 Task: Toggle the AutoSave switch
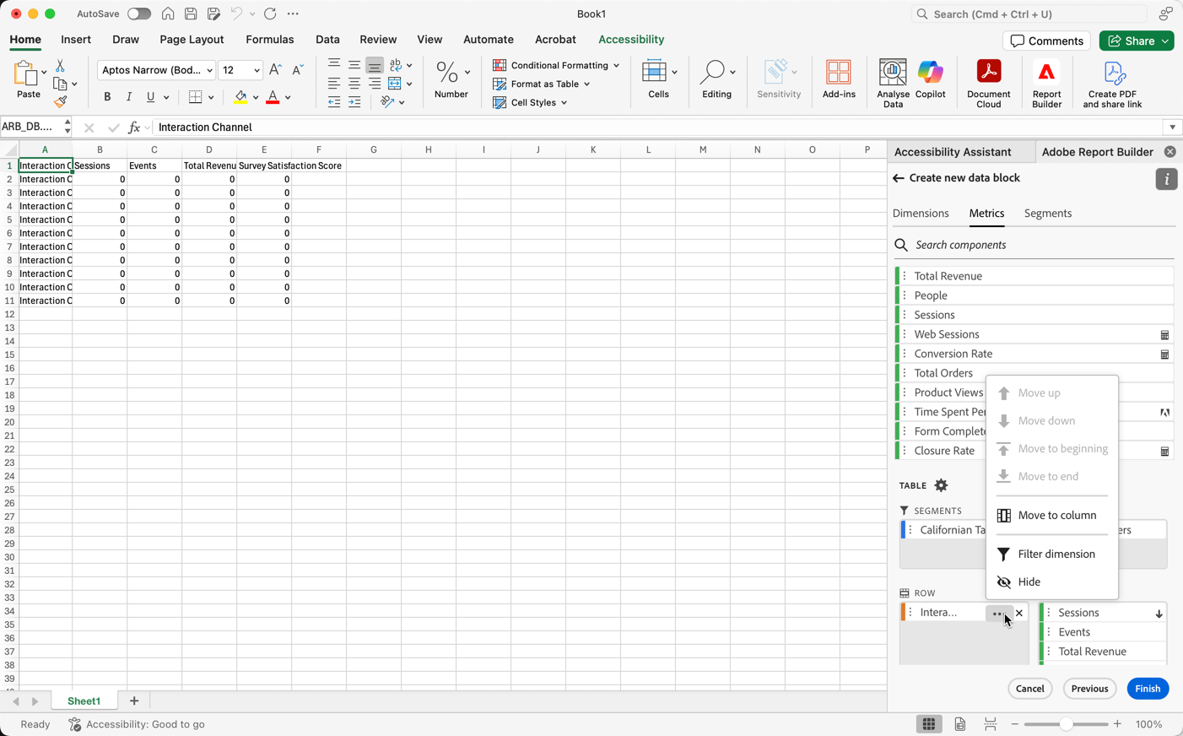(138, 14)
